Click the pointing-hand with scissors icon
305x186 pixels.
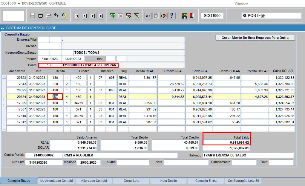(164, 16)
